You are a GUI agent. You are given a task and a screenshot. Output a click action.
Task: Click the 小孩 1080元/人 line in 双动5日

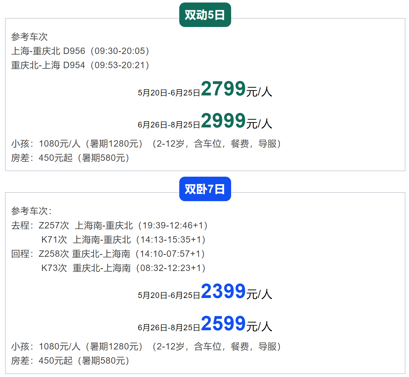point(146,144)
